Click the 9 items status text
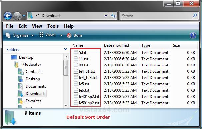The image size is (202, 129). pyautogui.click(x=33, y=113)
